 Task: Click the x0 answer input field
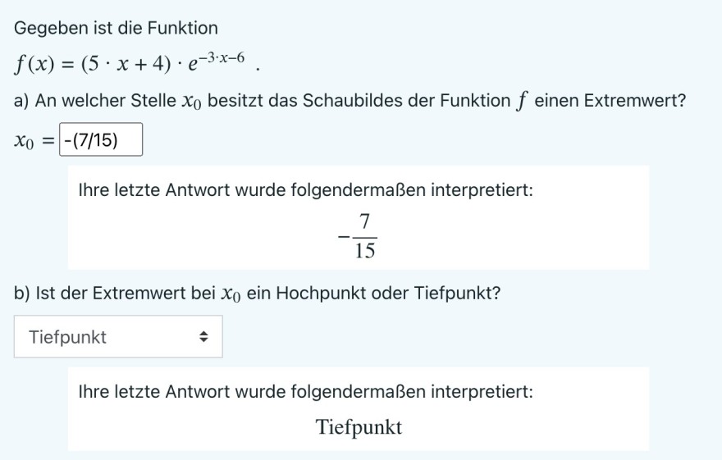click(101, 139)
